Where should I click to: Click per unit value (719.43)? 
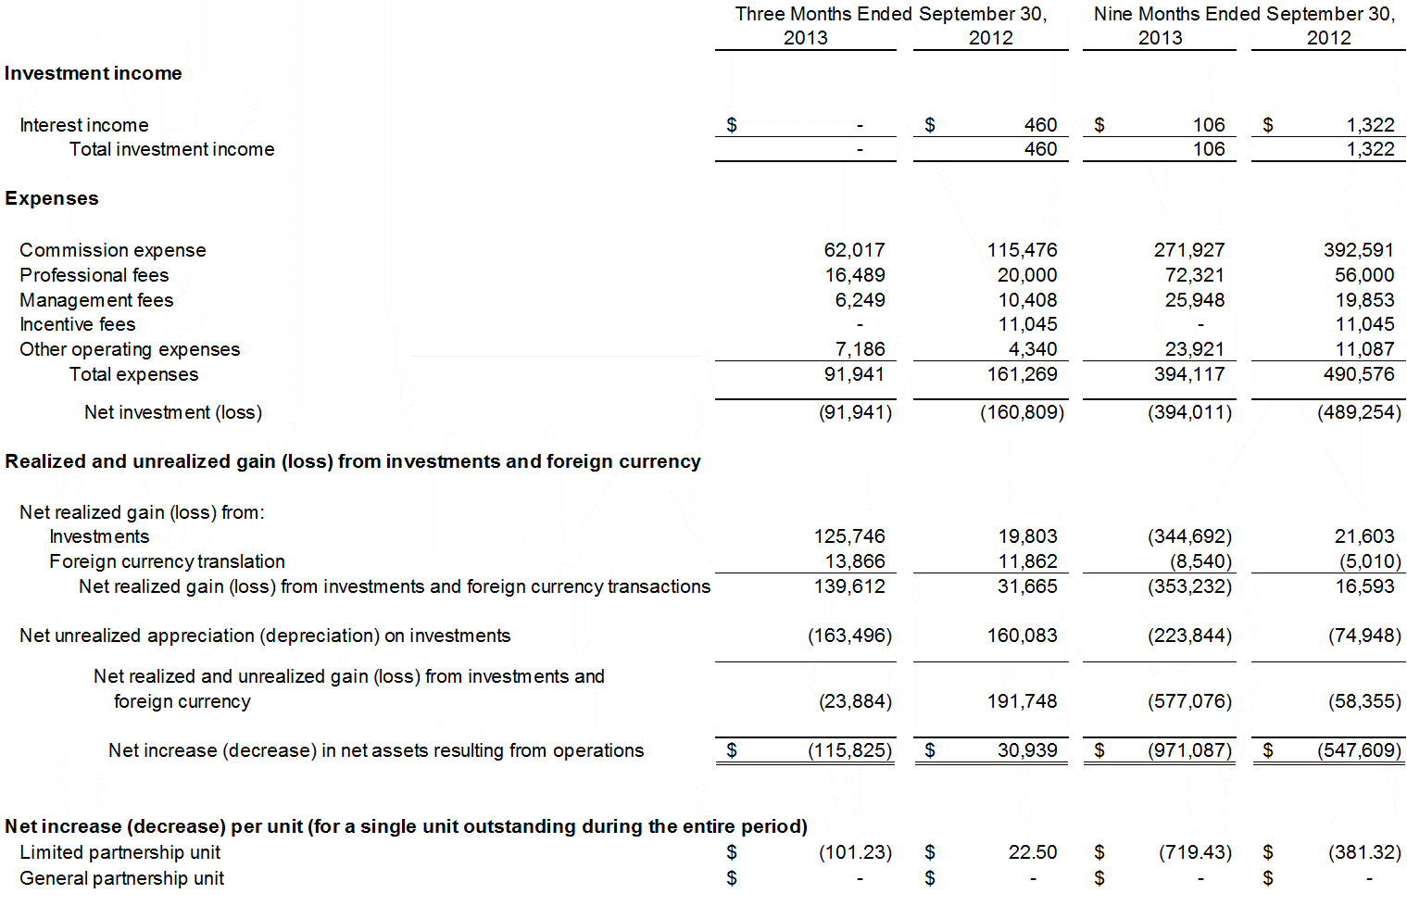tap(1196, 852)
